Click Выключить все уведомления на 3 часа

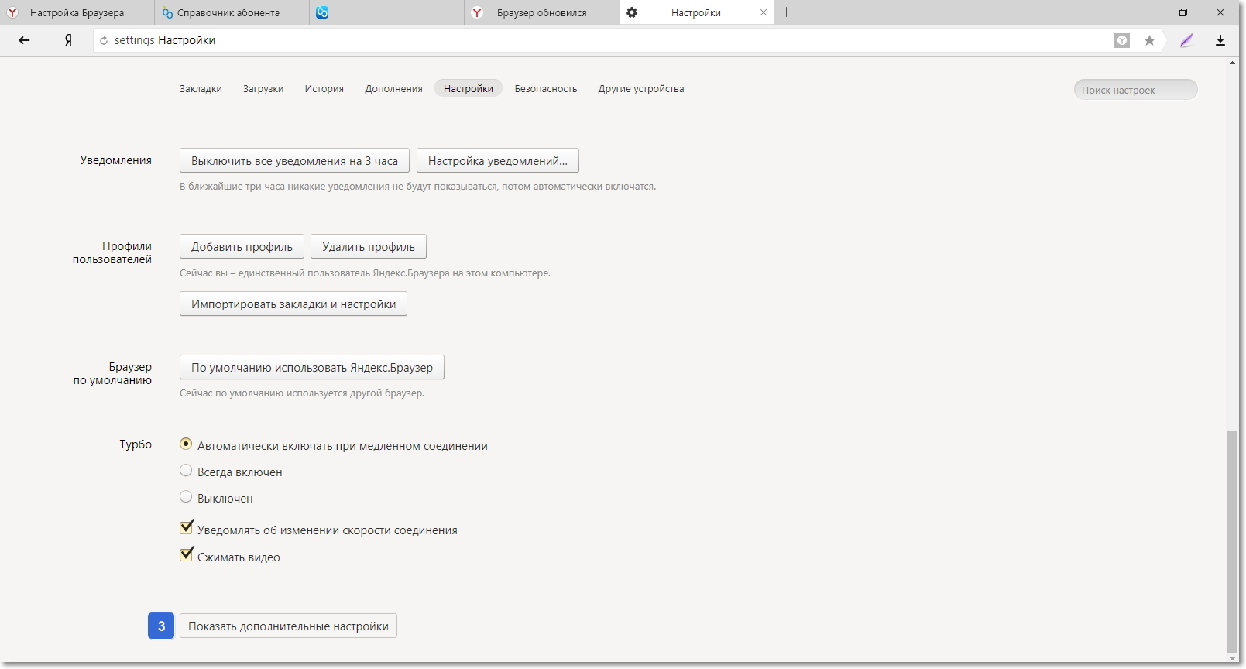coord(294,161)
